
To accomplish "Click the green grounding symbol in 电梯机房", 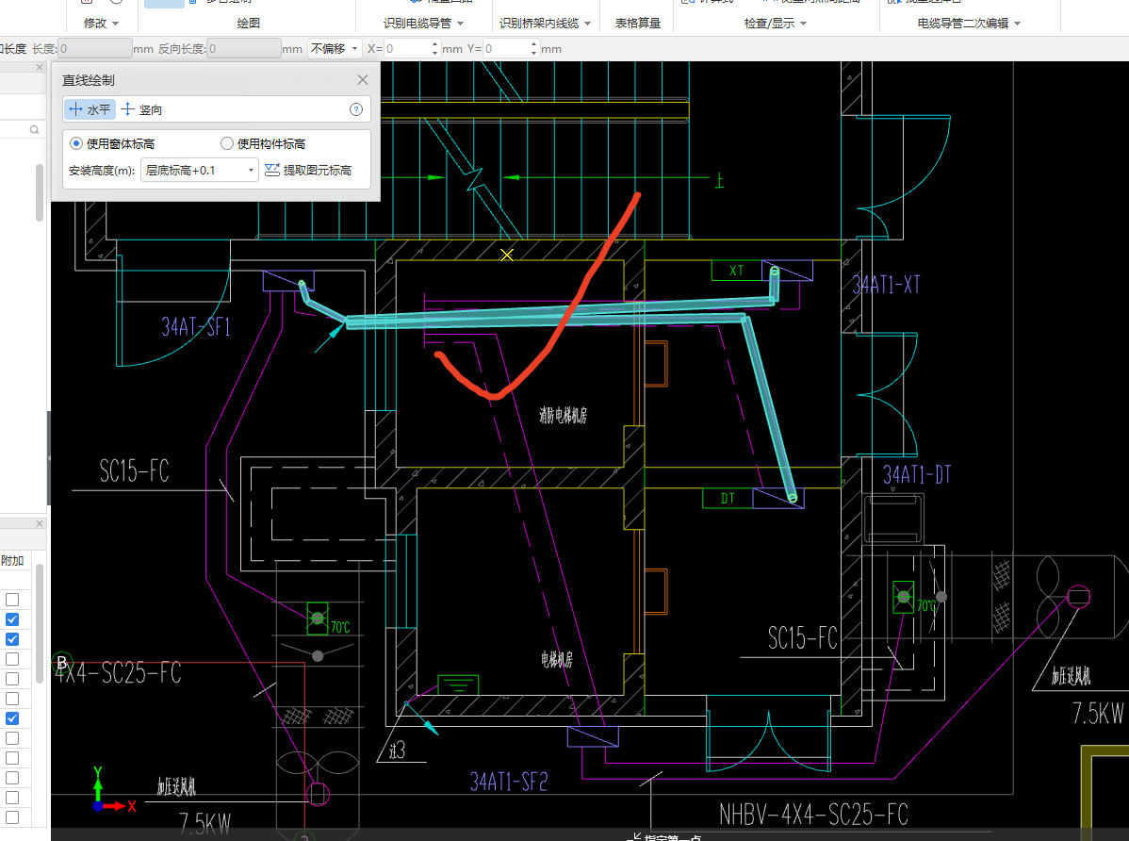I will click(x=459, y=684).
